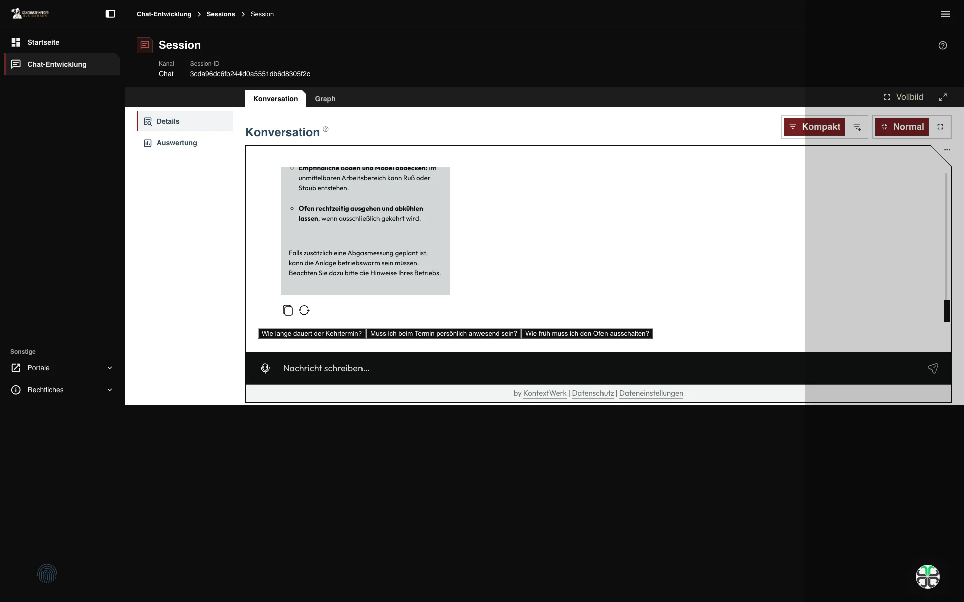Image resolution: width=964 pixels, height=602 pixels.
Task: Open the round avatar widget bottom right
Action: (928, 577)
